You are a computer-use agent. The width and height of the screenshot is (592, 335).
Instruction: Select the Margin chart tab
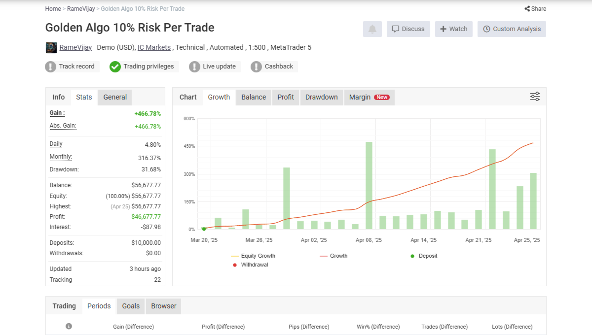pos(369,97)
